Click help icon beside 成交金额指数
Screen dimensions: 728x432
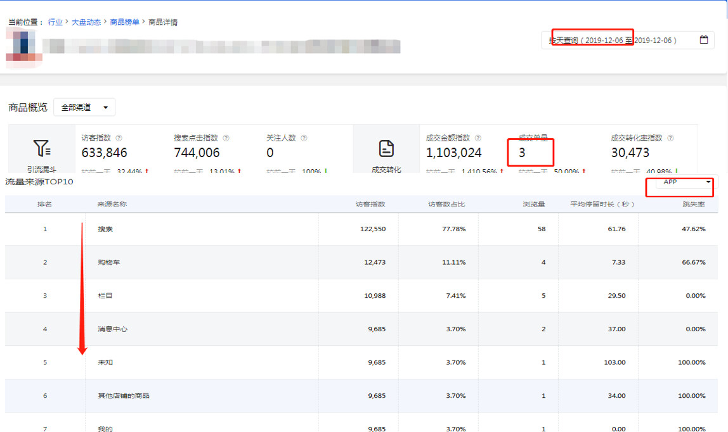pyautogui.click(x=478, y=138)
